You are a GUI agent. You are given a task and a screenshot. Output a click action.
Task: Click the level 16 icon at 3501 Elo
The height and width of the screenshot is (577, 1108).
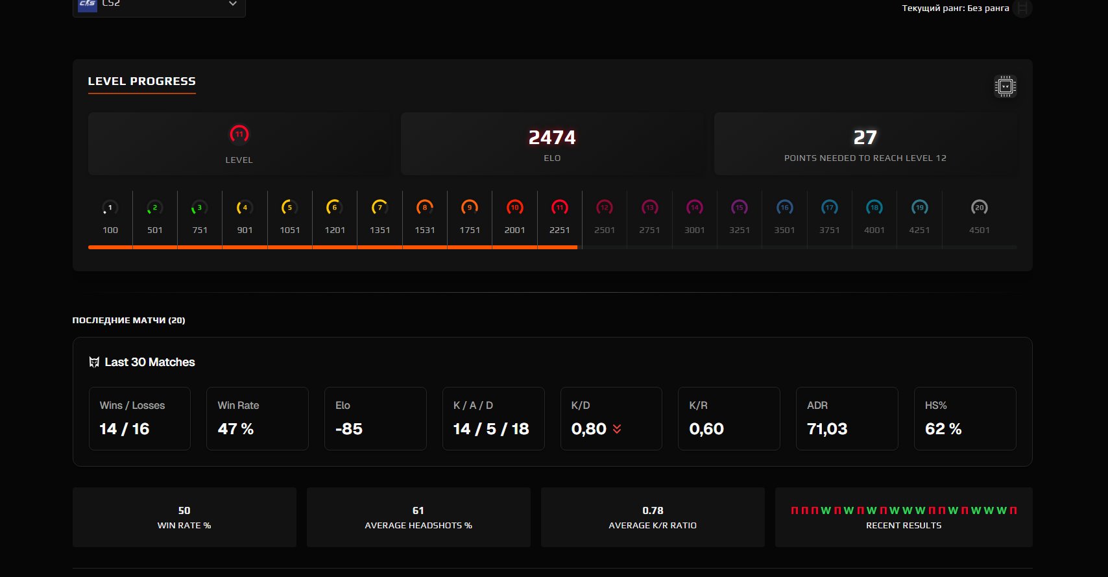click(784, 208)
